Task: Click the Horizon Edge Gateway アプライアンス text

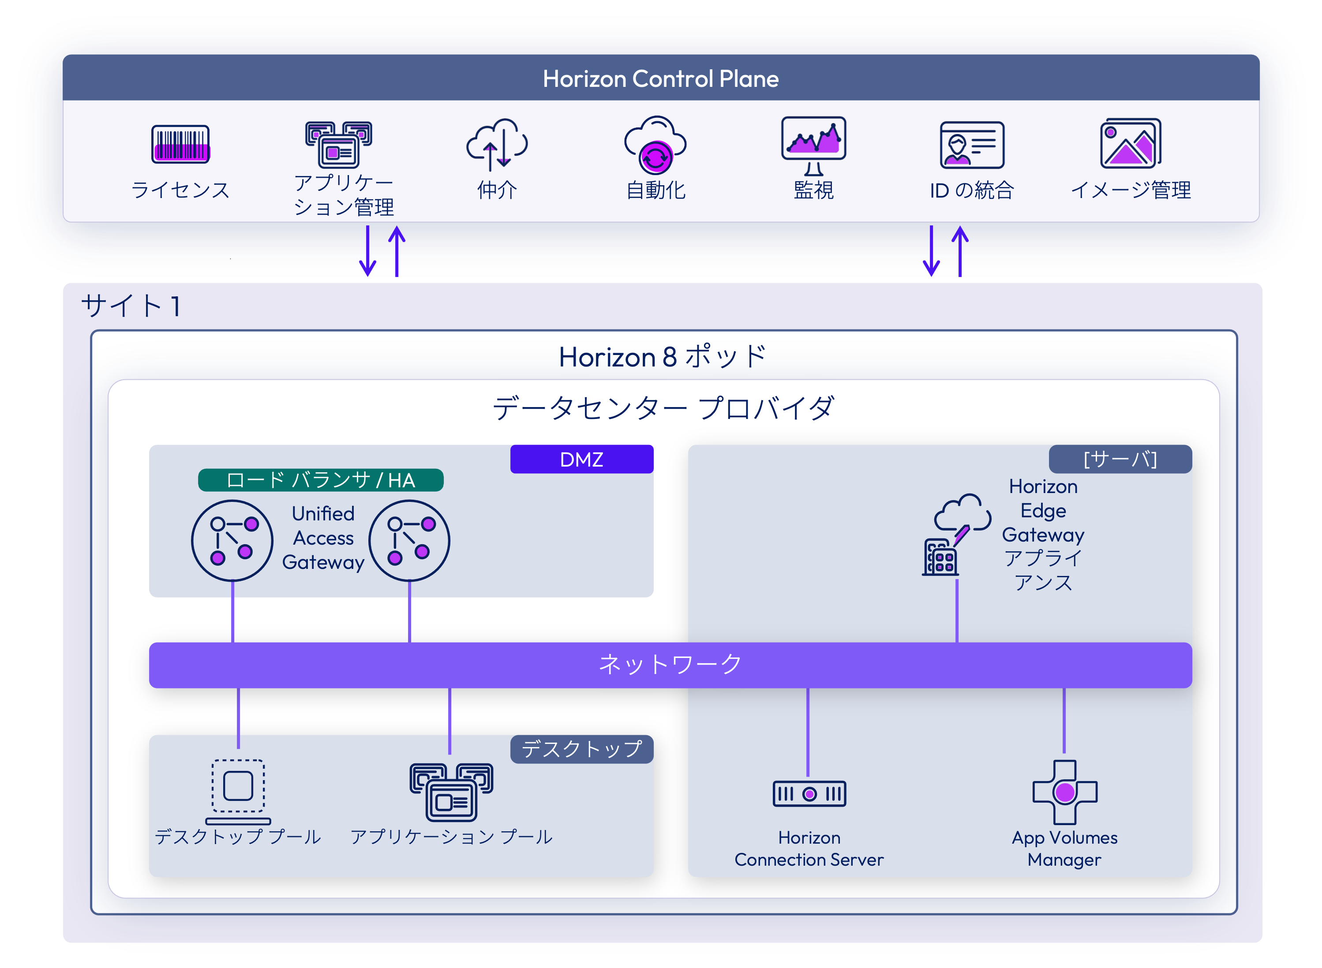Action: [1043, 534]
